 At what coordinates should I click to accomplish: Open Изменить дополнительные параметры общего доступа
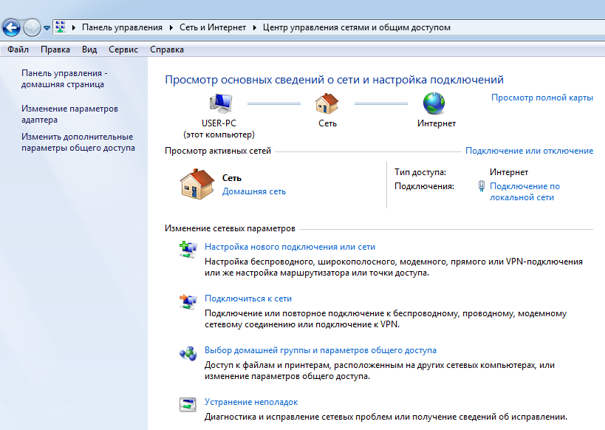[x=78, y=143]
